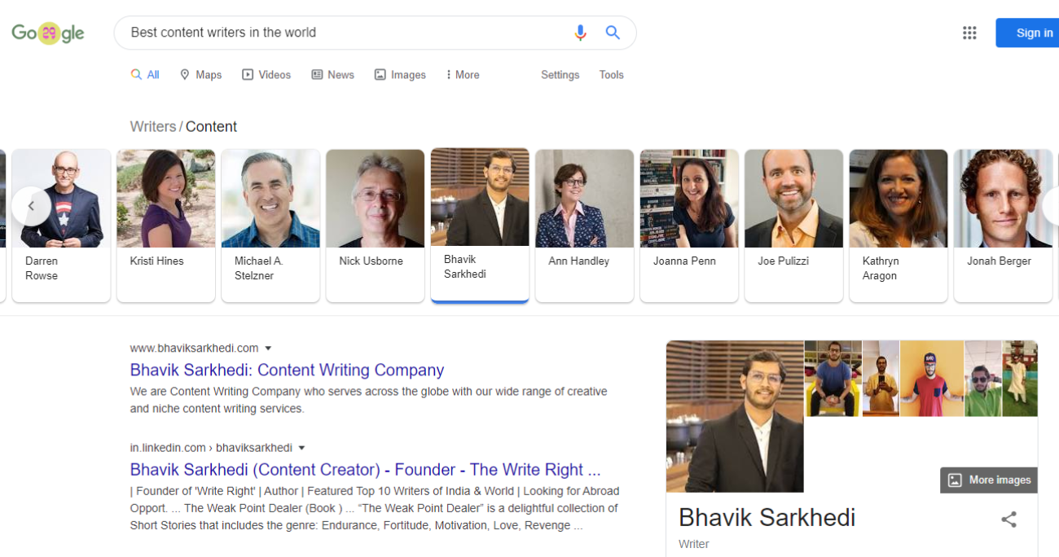Open the Settings menu
This screenshot has height=557, width=1059.
[560, 75]
